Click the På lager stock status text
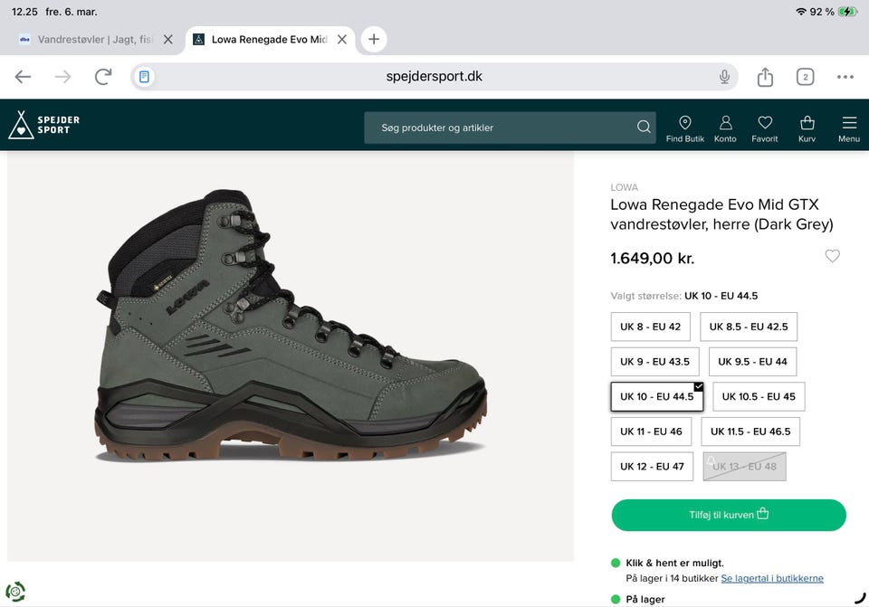Viewport: 869px width, 607px height. pos(645,599)
